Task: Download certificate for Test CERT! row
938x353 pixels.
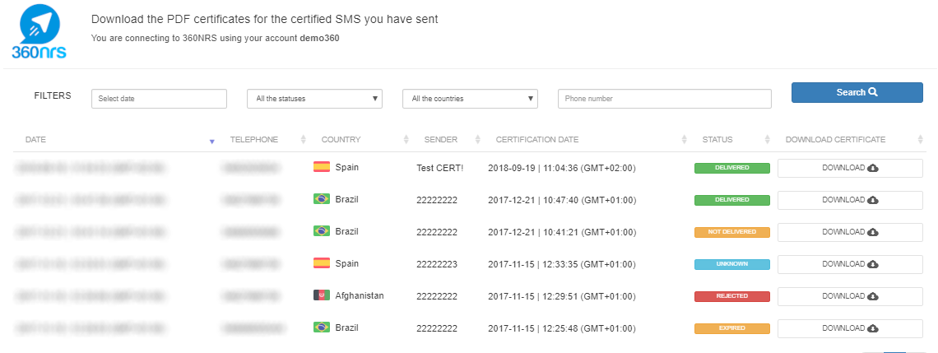Action: [850, 168]
